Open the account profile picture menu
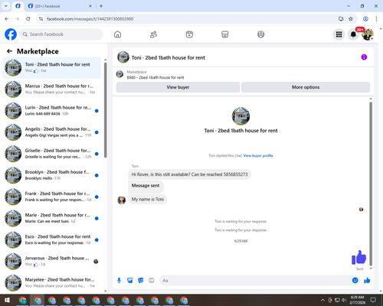This screenshot has width=383, height=306. click(368, 34)
